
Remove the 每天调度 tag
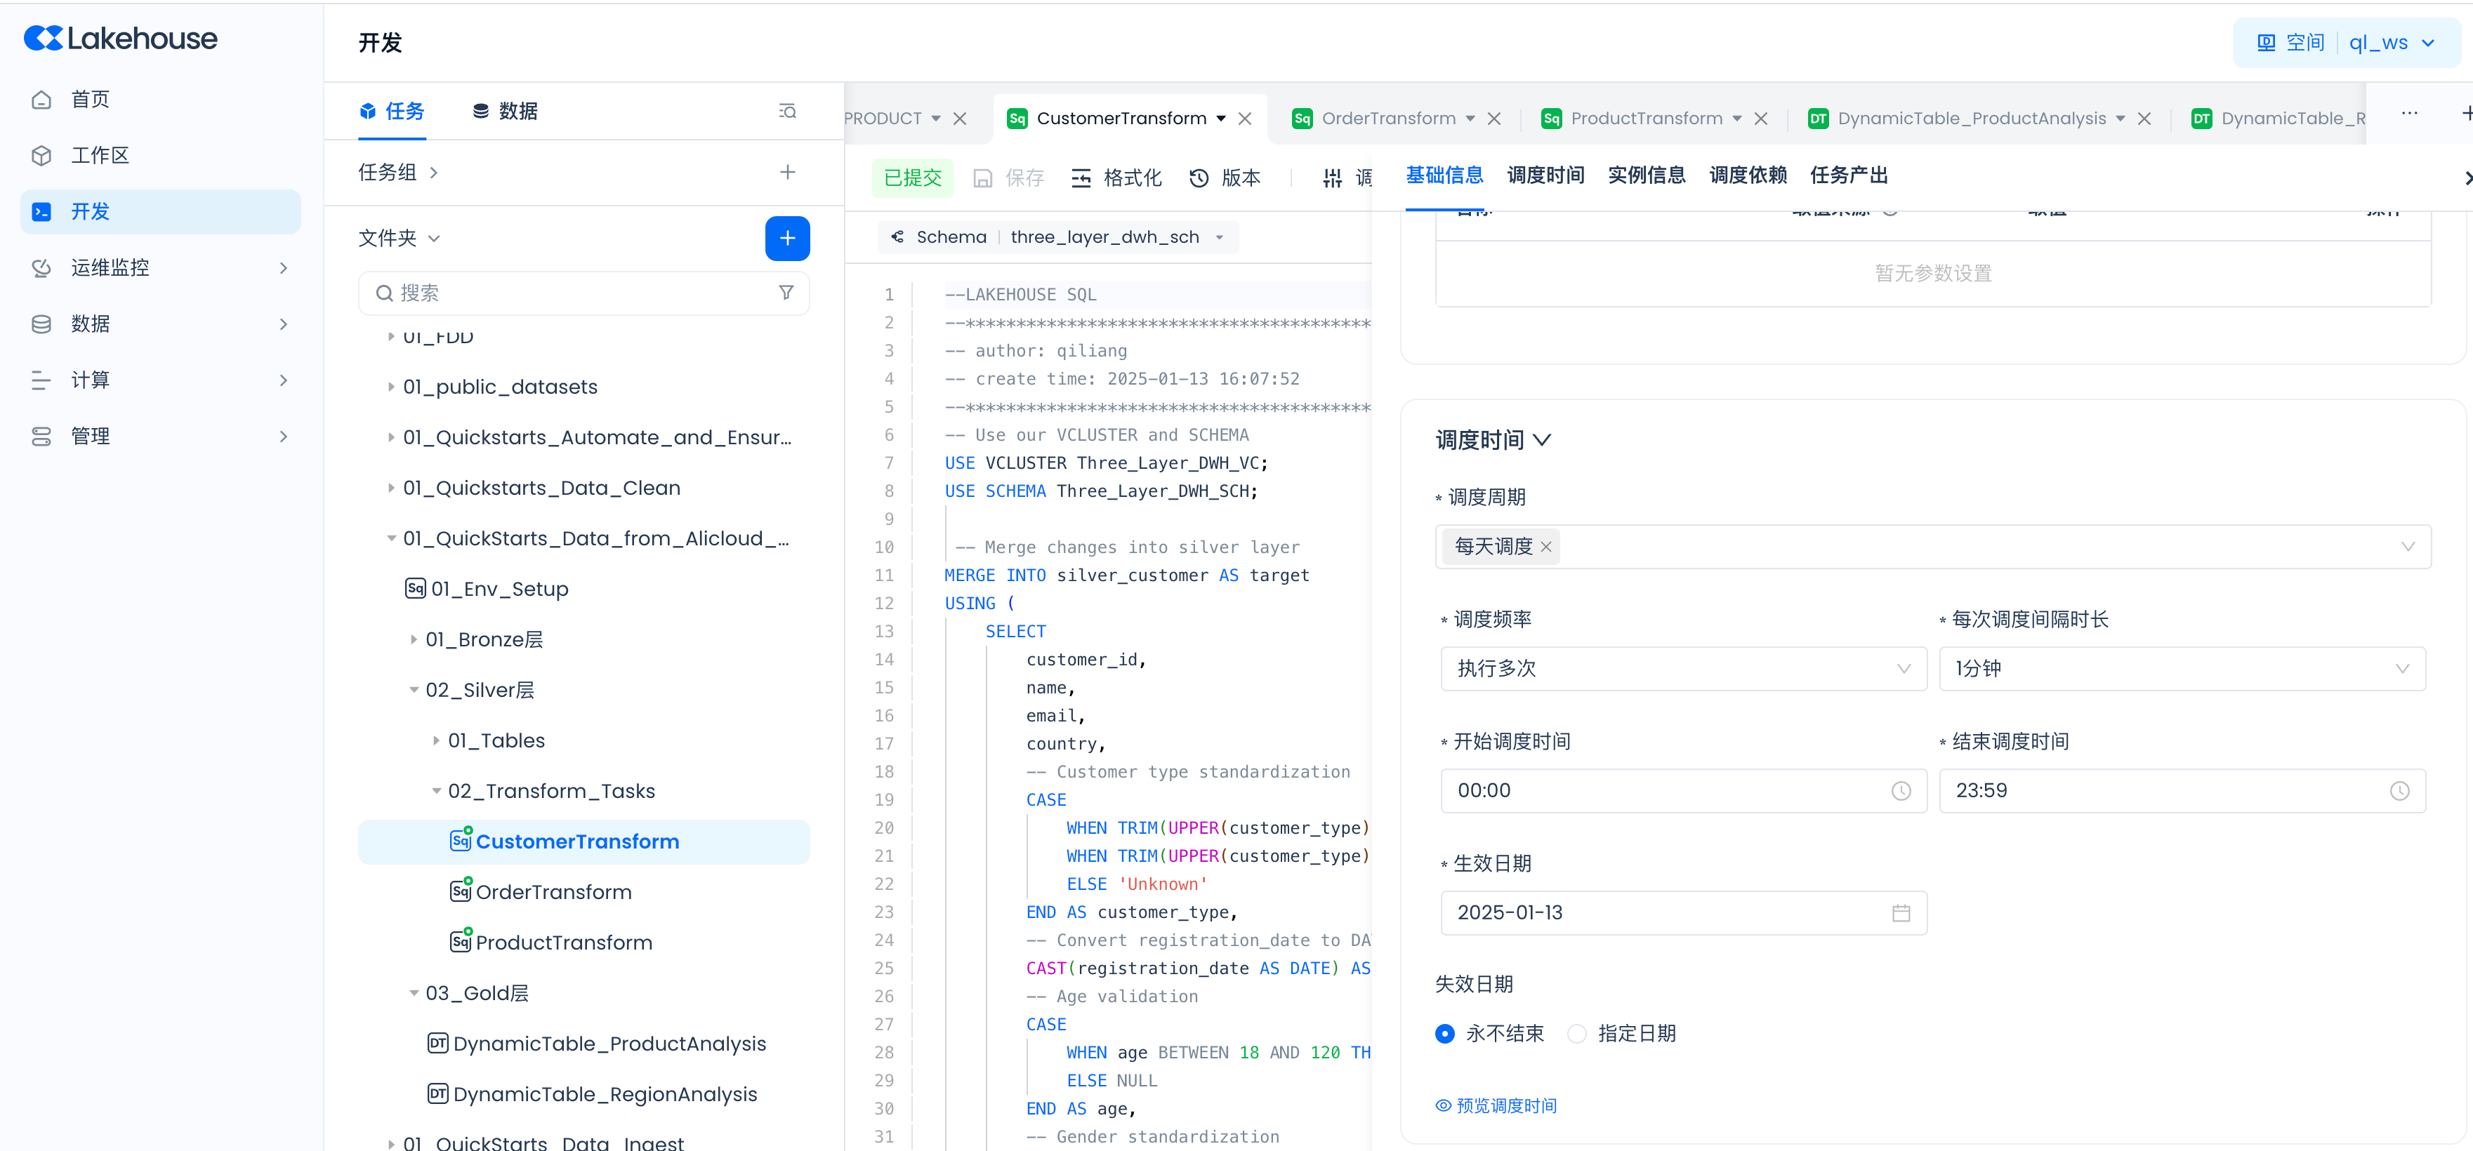(x=1545, y=547)
